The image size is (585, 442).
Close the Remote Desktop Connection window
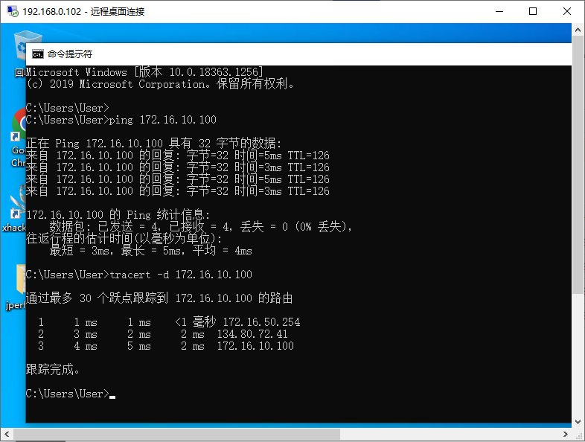pyautogui.click(x=566, y=12)
